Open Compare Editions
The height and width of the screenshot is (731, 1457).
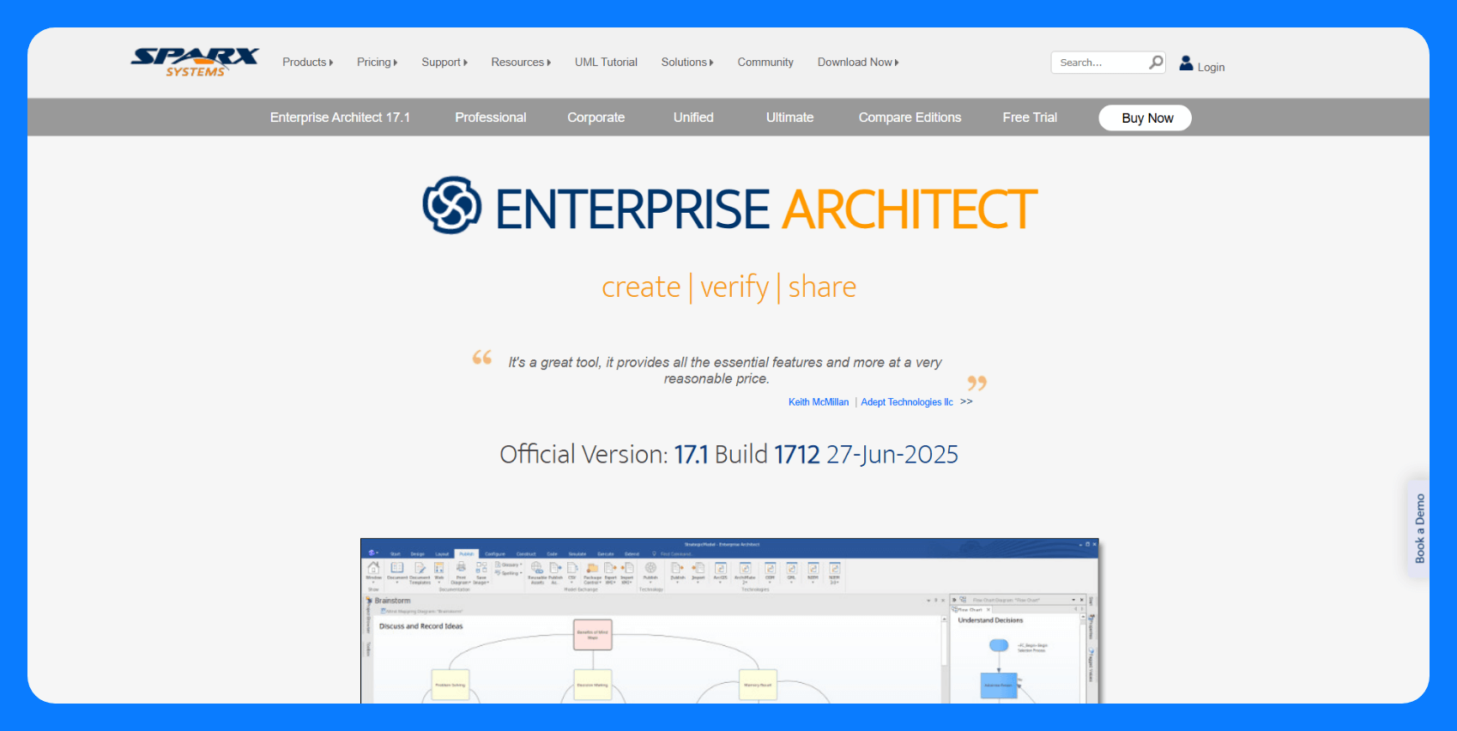click(x=910, y=118)
